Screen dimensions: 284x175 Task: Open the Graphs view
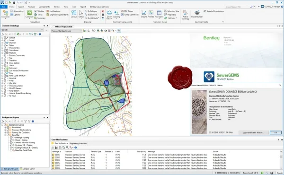(144, 14)
